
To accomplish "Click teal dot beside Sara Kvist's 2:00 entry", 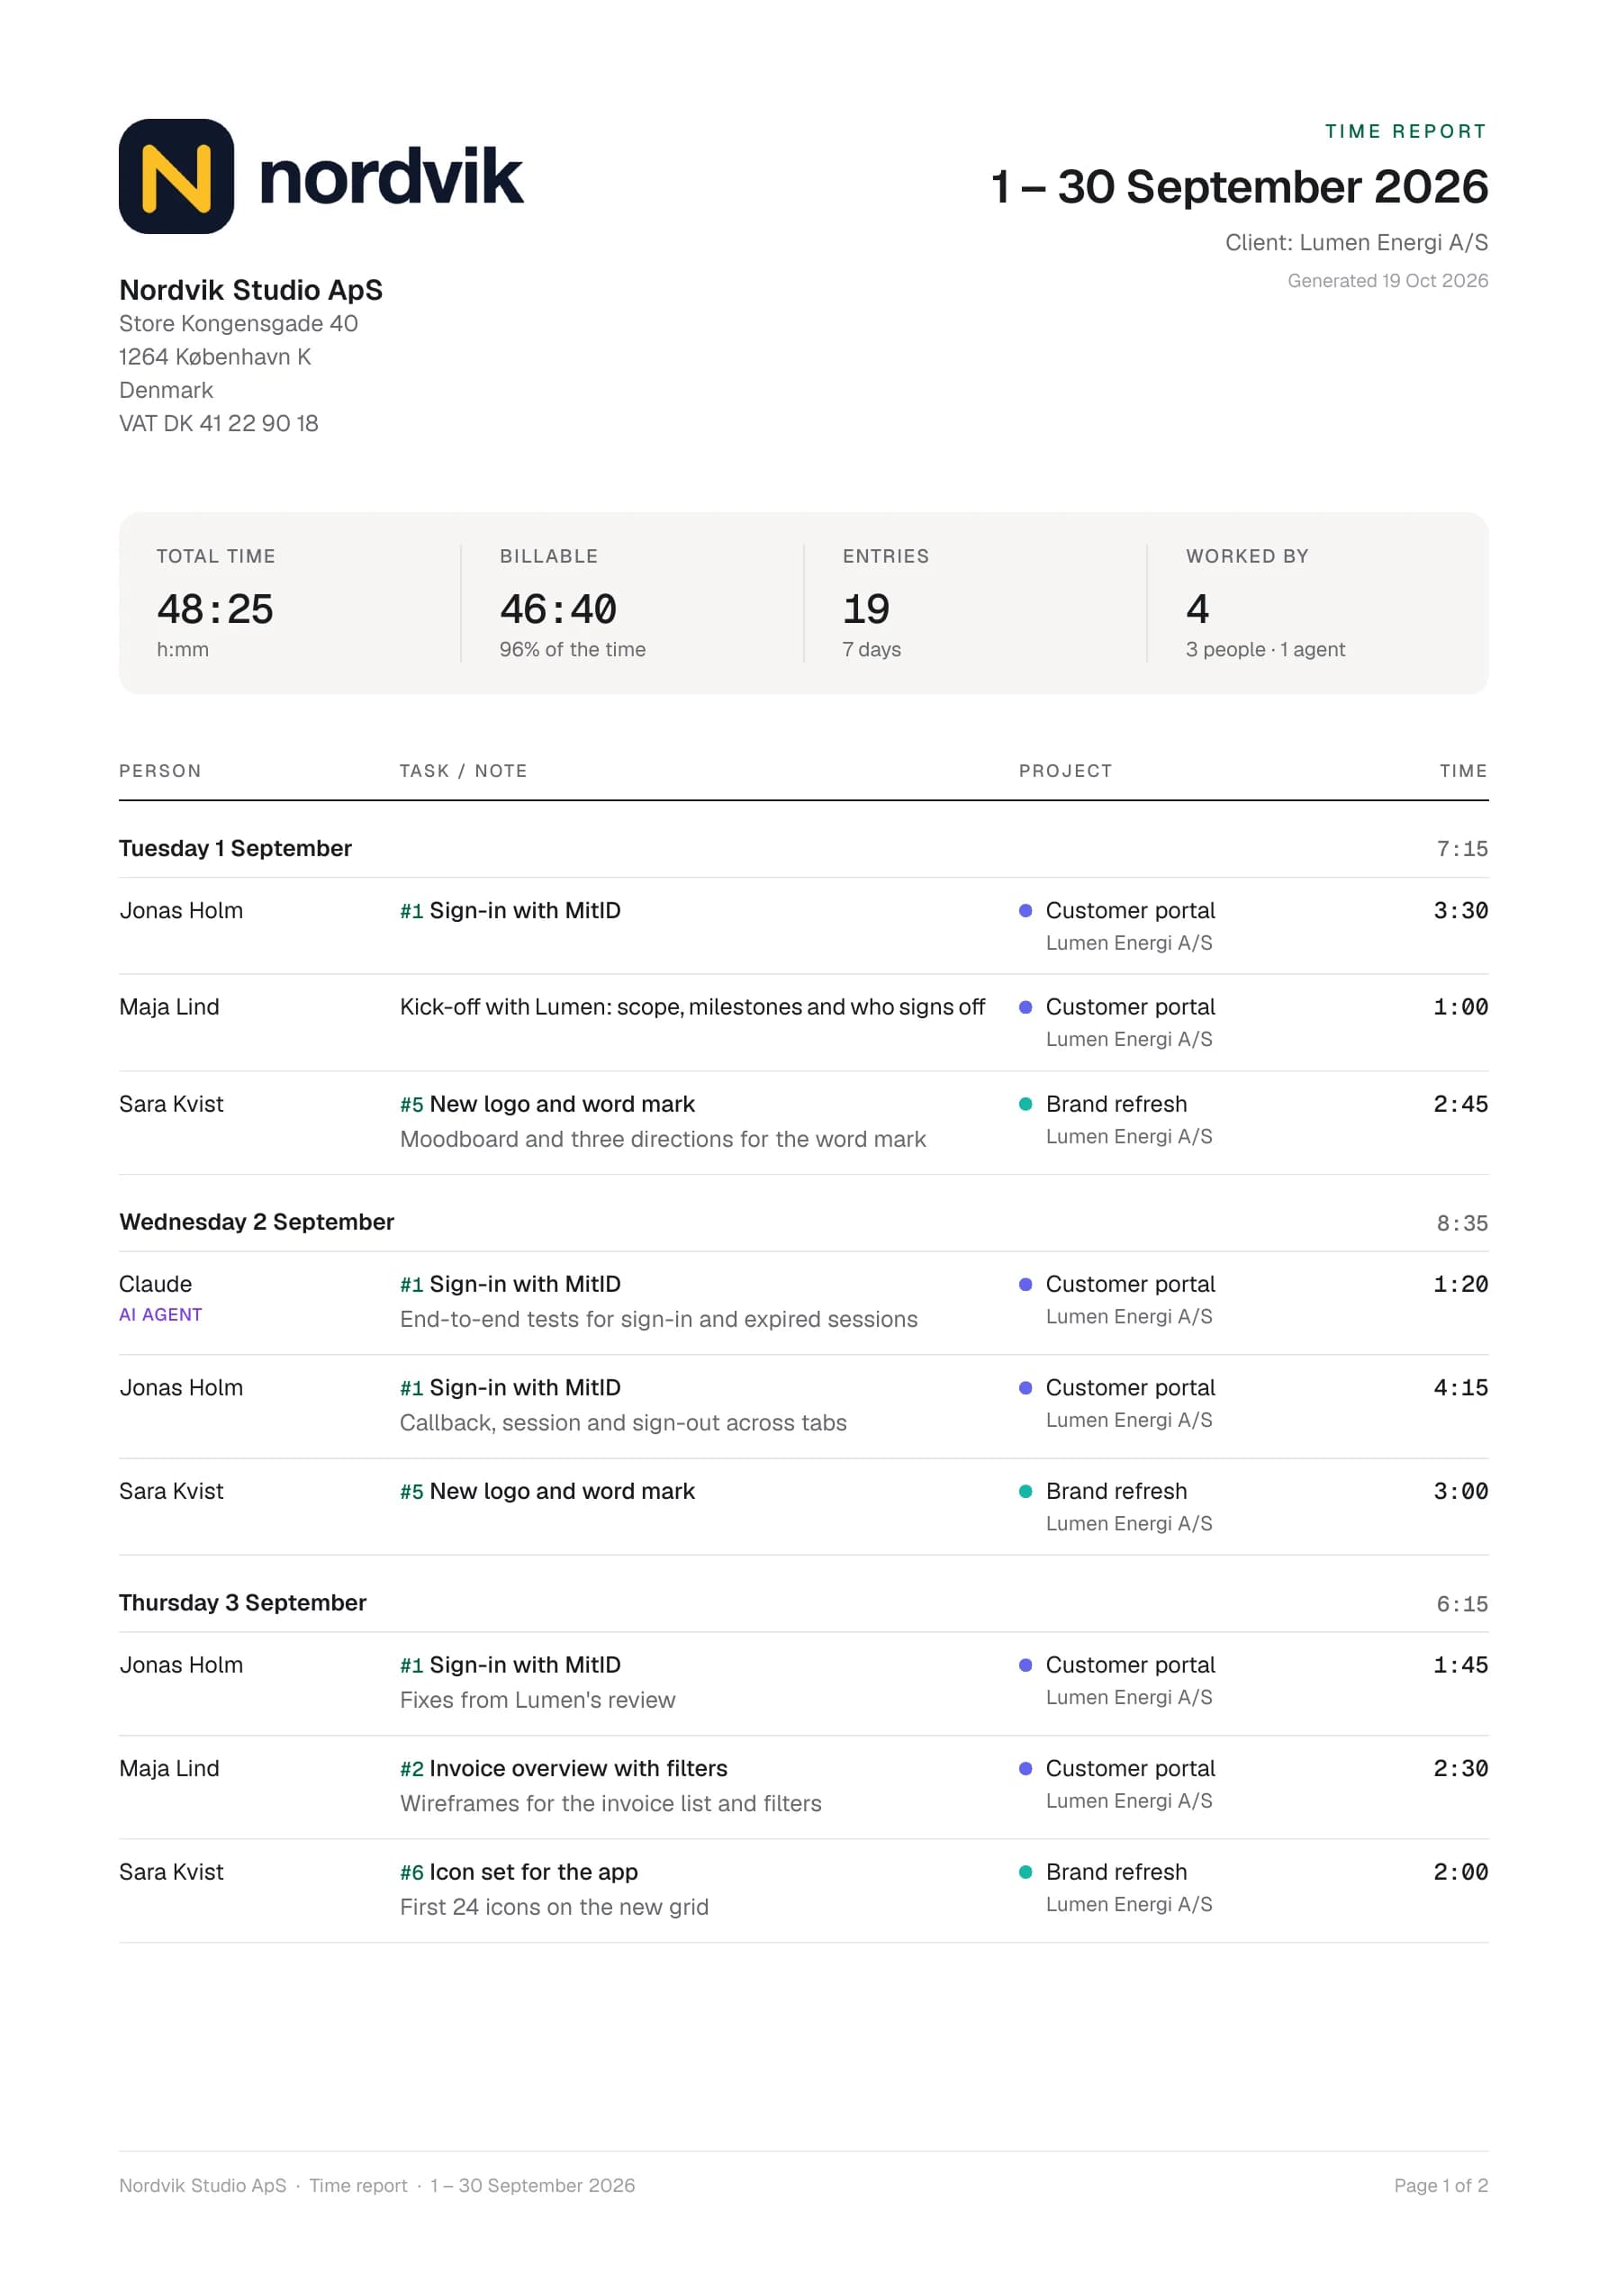I will tap(1025, 1872).
